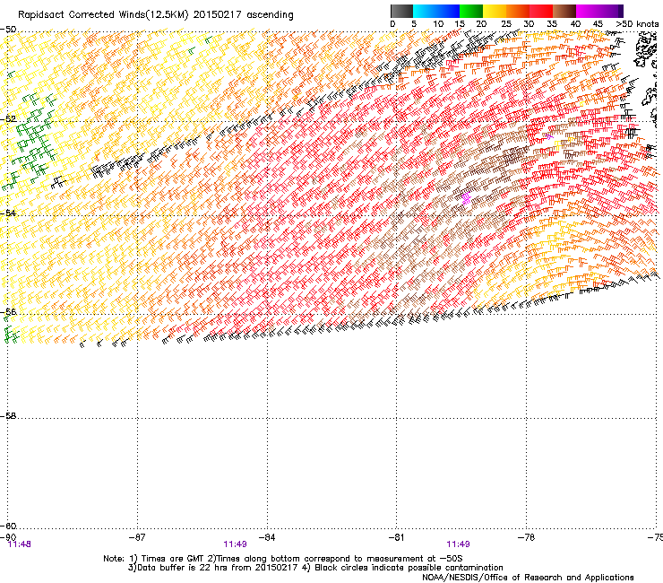Click the purple '11:48' time label

[20, 544]
